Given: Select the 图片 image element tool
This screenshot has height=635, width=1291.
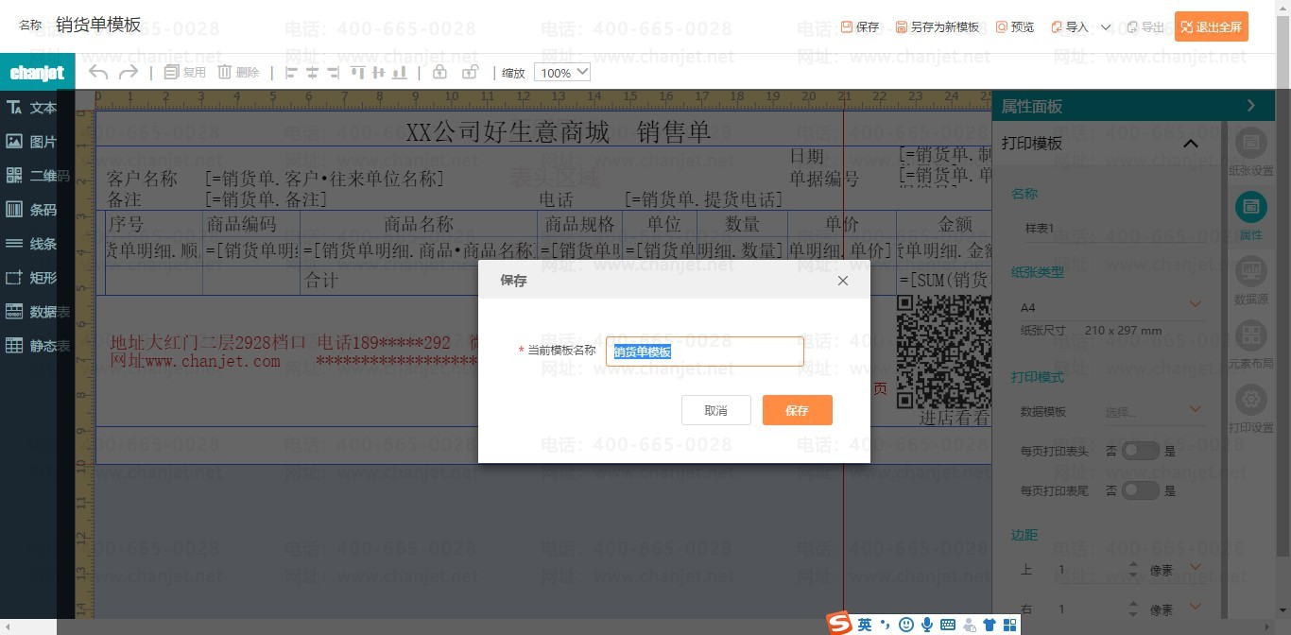Looking at the screenshot, I should [31, 142].
